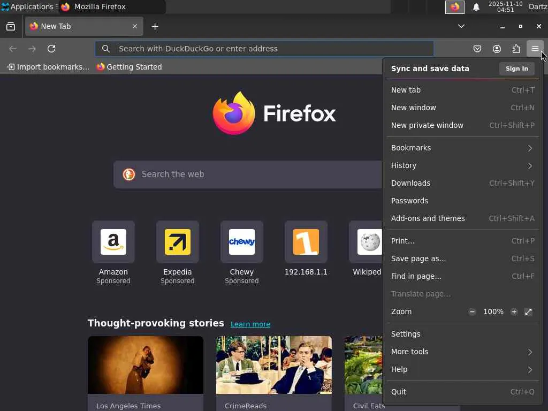Image resolution: width=548 pixels, height=411 pixels.
Task: Click the address bar magnifier icon
Action: [106, 49]
